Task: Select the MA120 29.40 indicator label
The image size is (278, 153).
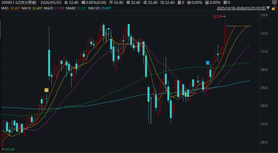Action: [x=100, y=8]
